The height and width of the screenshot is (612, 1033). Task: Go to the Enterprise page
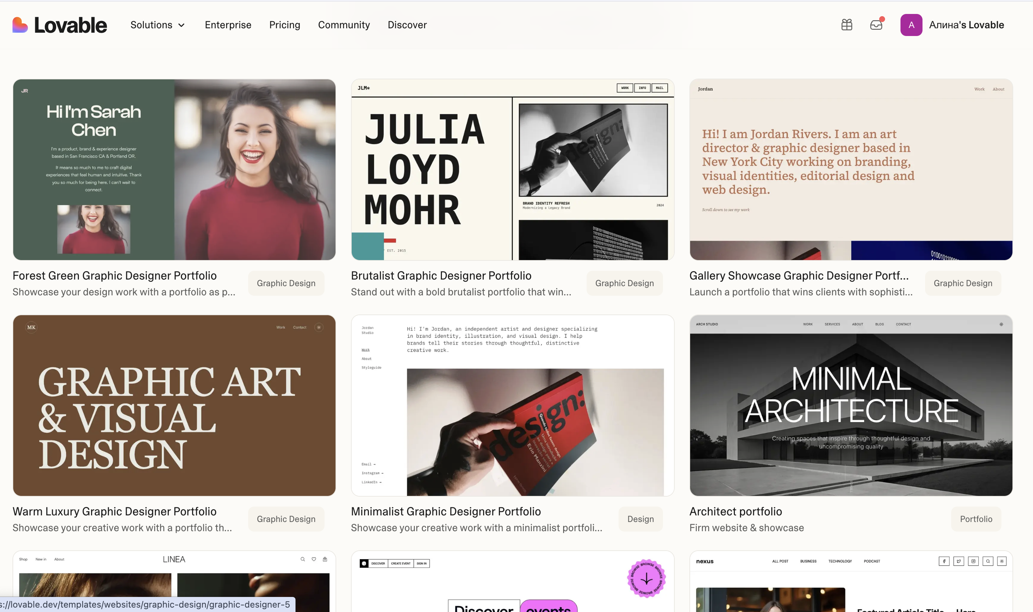tap(228, 25)
